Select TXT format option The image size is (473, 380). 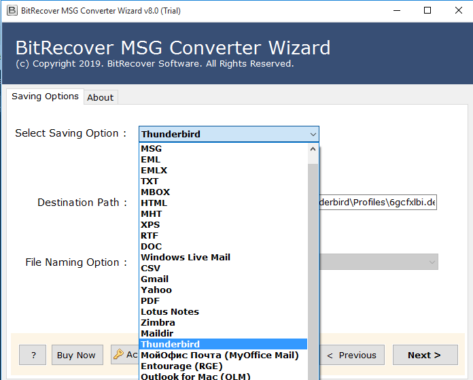point(223,181)
